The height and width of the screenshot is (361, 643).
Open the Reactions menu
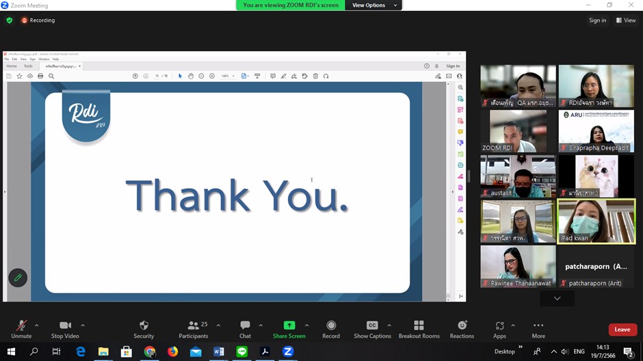tap(462, 330)
